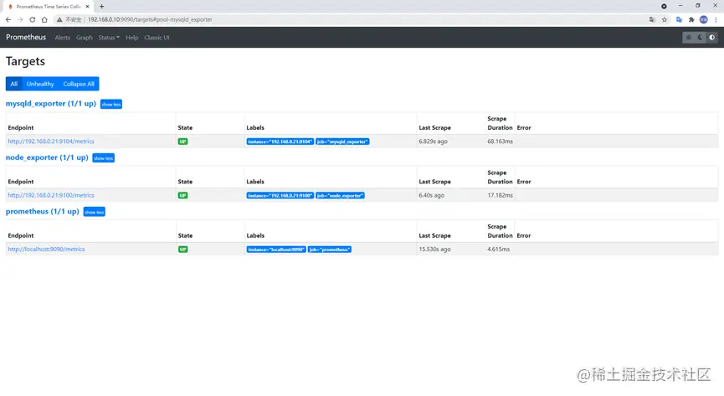Viewport: 724px width, 396px height.
Task: Click the job="prometheus" label badge
Action: tap(330, 249)
